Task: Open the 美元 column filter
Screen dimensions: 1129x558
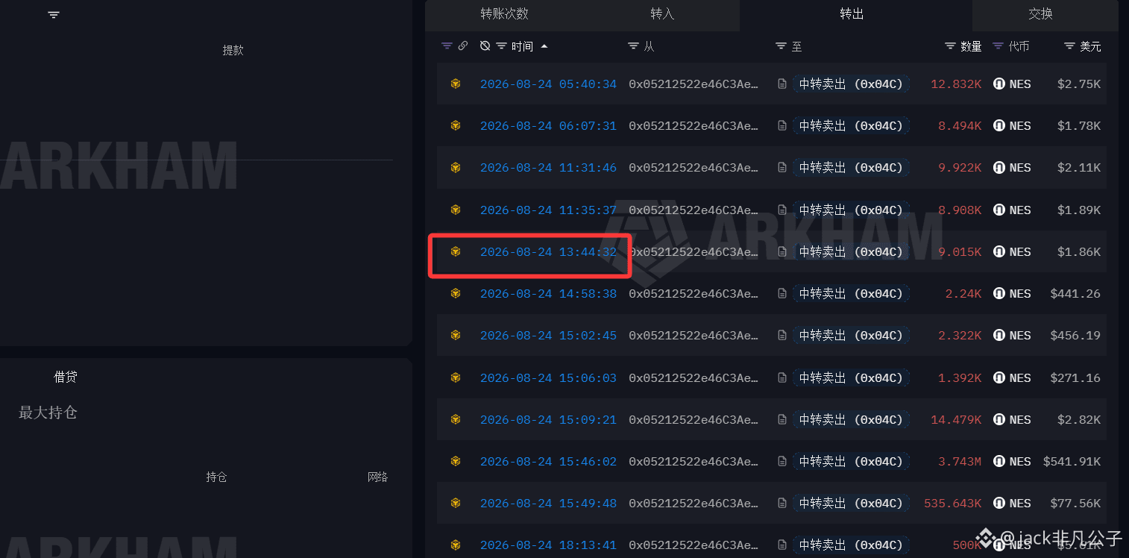Action: [1069, 46]
